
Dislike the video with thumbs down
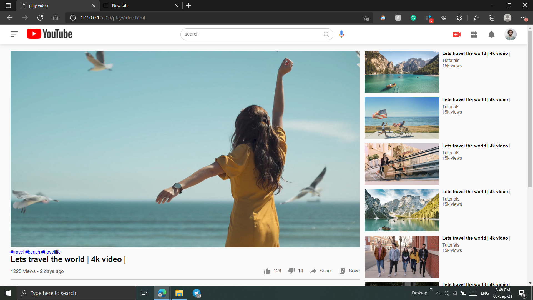pos(291,271)
